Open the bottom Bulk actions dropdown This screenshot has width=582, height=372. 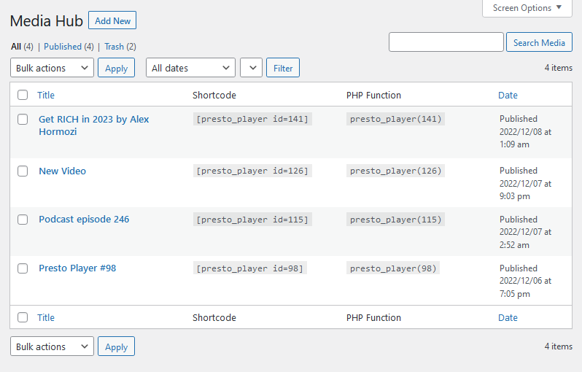click(52, 346)
